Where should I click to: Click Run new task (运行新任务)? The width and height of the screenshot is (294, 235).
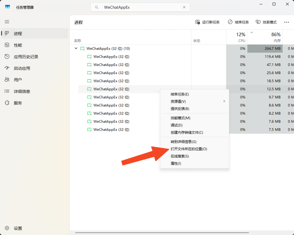tap(207, 22)
